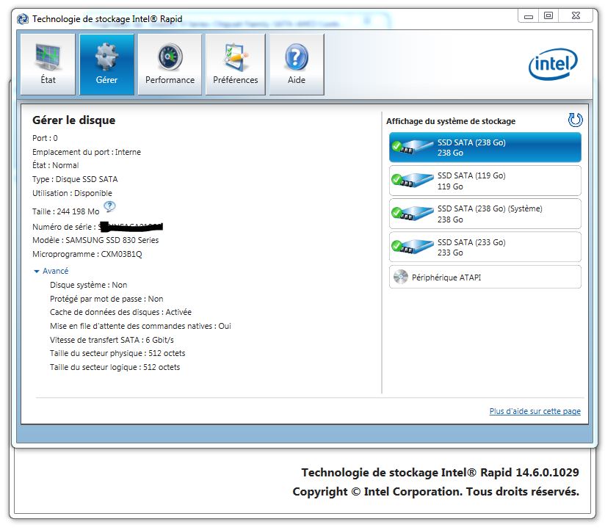Collapse the Avancé section
Viewport: 605px width, 530px height.
pos(51,271)
